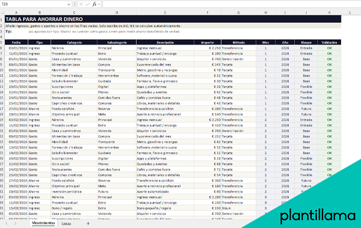
Task: Click the € 2.280 amount in row 33
Action: (x=208, y=197)
